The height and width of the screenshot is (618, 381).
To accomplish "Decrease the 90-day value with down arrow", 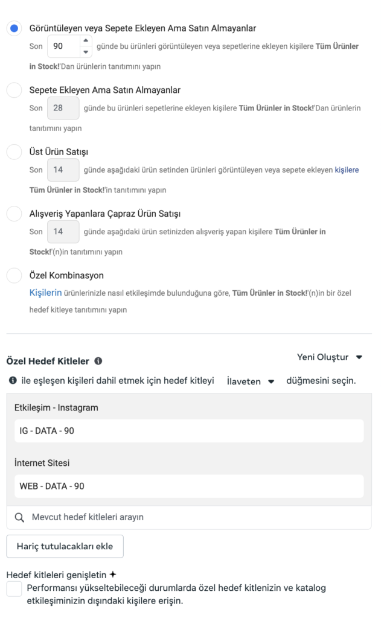I will coord(86,52).
